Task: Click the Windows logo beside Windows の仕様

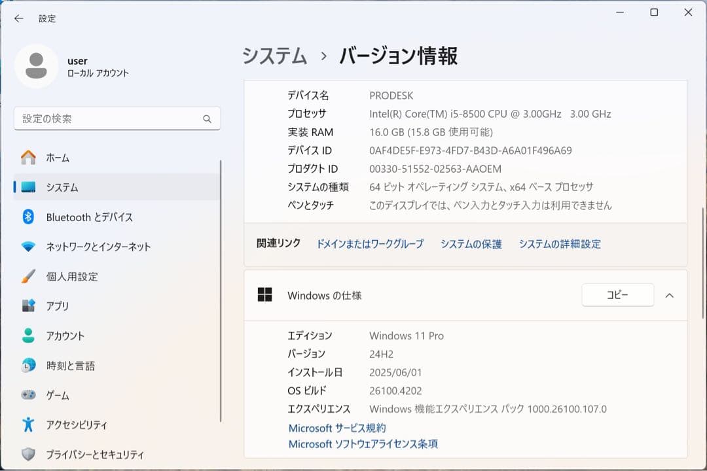Action: click(x=265, y=295)
